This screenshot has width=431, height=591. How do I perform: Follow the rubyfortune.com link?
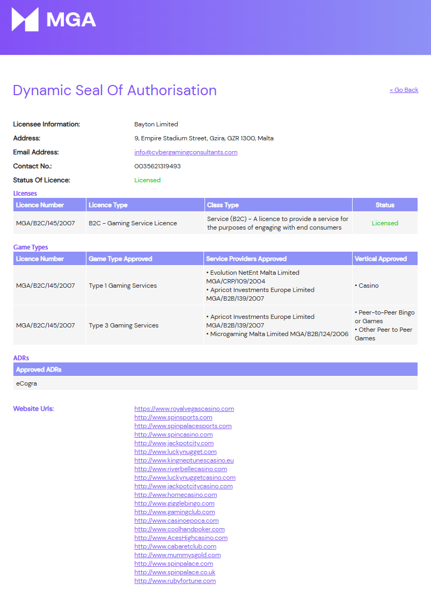(x=175, y=581)
